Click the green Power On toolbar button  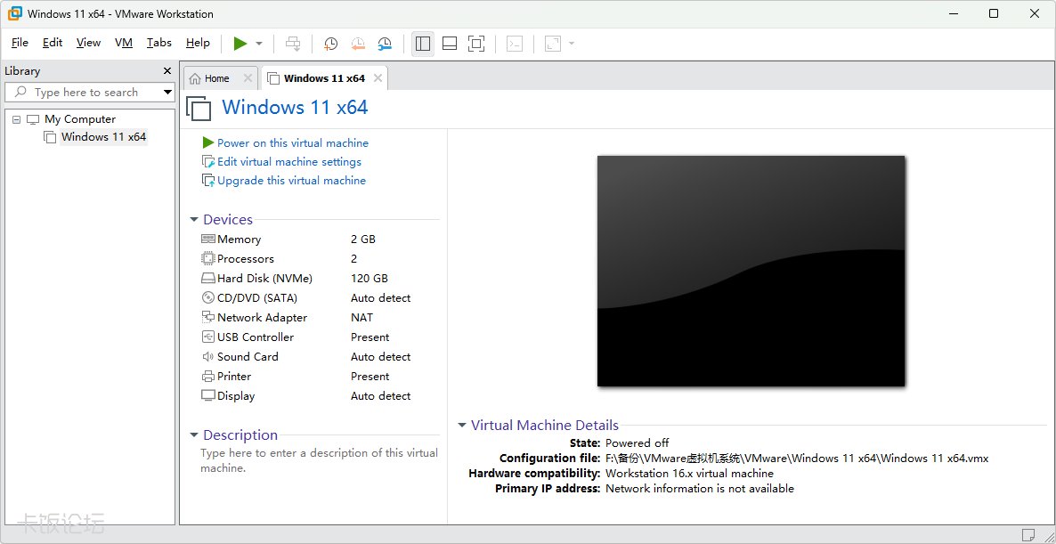(x=240, y=44)
